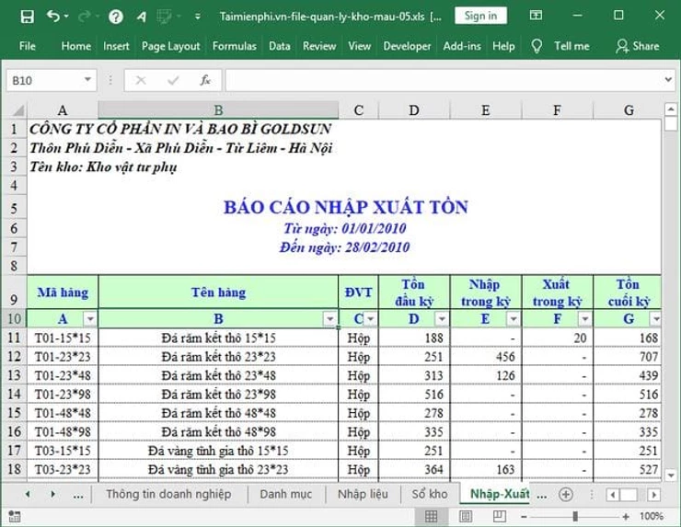Click the Select All corner triangle
This screenshot has width=681, height=527.
point(17,110)
